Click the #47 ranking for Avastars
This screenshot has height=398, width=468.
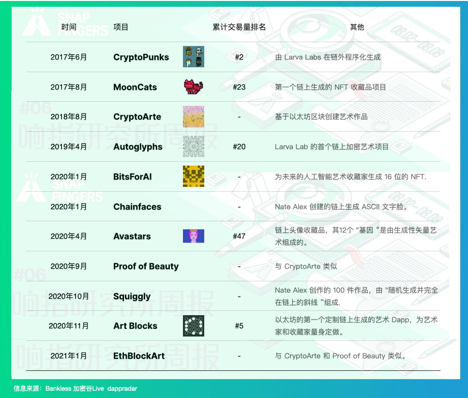239,236
